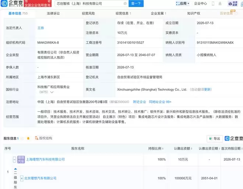Image resolution: width=243 pixels, height=189 pixels.
Task: Click the tax ID 91310115MAKGW6KA8X
Action: tap(215, 42)
